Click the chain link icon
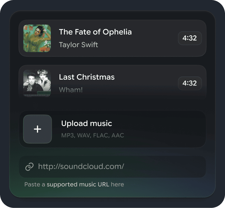 tap(29, 166)
